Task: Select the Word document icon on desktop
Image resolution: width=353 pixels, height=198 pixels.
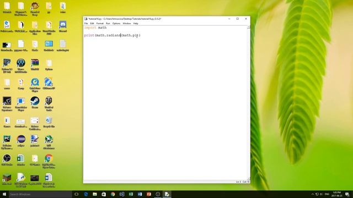Action: coord(49,180)
